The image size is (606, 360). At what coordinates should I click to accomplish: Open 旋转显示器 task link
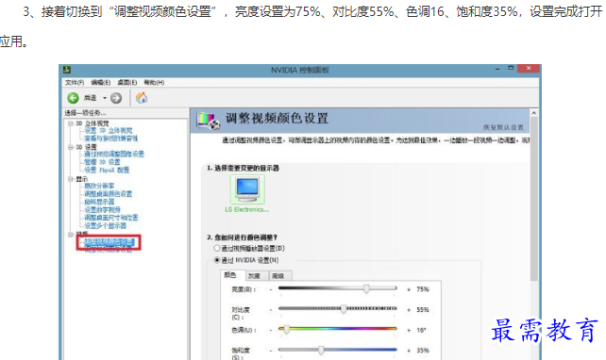(99, 202)
